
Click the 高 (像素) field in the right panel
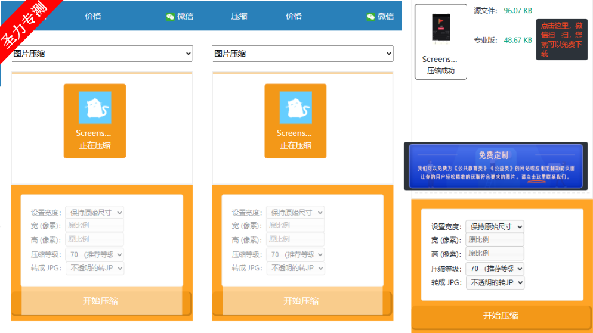point(495,253)
